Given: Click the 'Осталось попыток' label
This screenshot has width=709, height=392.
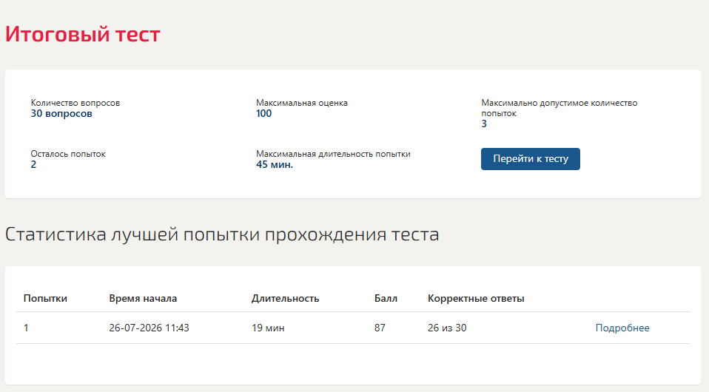Looking at the screenshot, I should pos(68,154).
